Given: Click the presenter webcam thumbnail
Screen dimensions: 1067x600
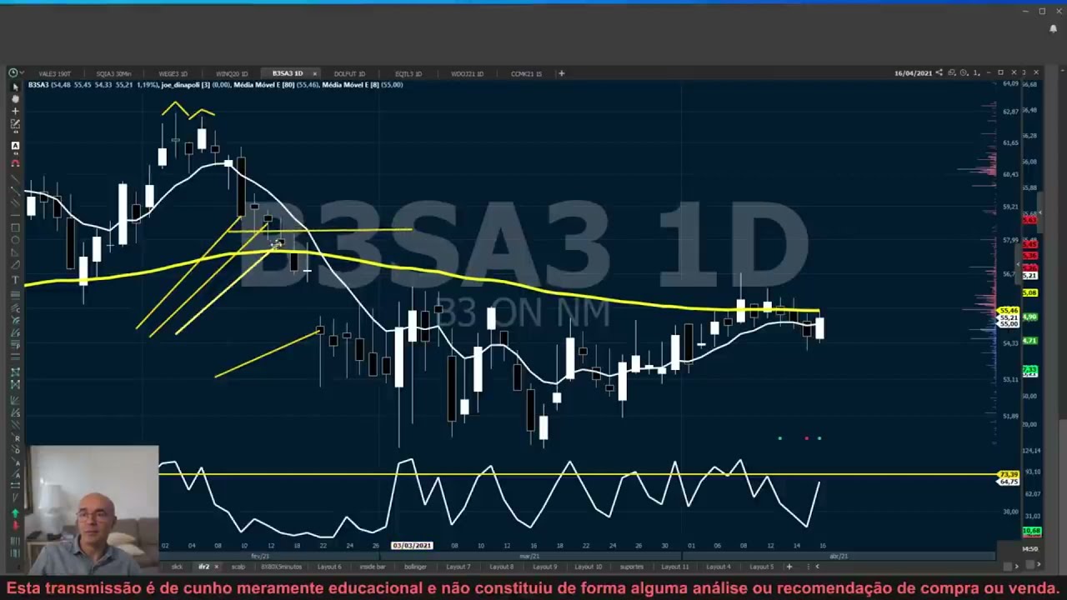Looking at the screenshot, I should coord(93,510).
